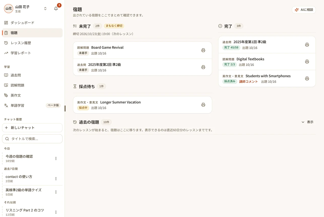Viewport: 324px width, 217px height.
Task: Print the Digital Textbooks assignment
Action: point(307,62)
